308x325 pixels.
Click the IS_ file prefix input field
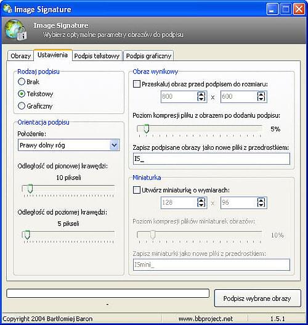(x=211, y=159)
